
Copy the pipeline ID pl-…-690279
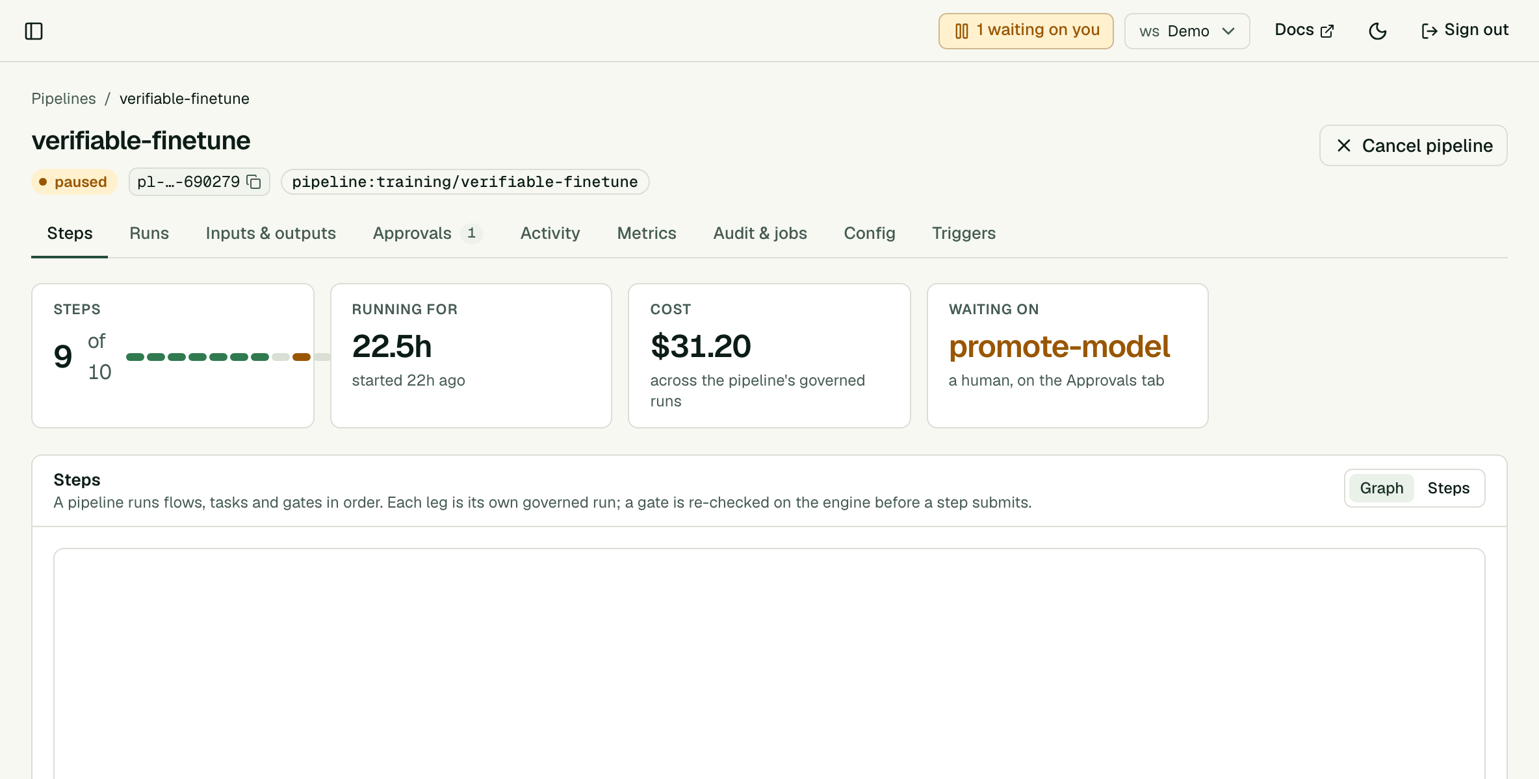click(x=254, y=182)
